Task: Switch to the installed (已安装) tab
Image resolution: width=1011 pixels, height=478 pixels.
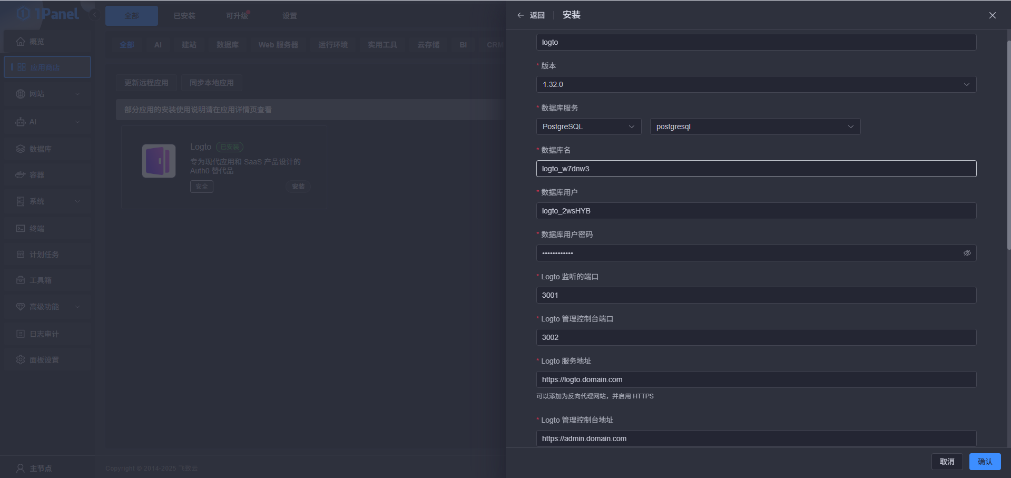Action: point(184,16)
